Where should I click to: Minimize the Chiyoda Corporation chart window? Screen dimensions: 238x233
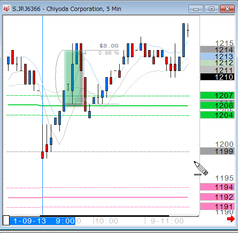click(x=196, y=9)
